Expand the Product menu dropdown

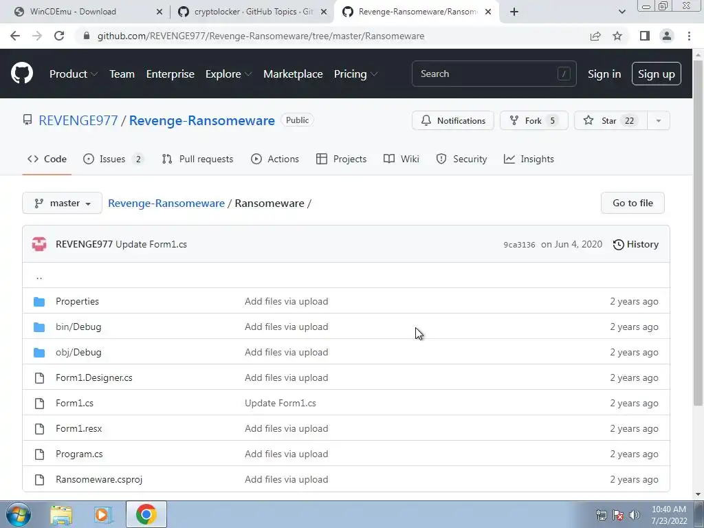73,74
